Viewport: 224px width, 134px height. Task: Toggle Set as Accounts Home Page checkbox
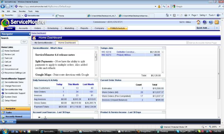tap(188, 43)
